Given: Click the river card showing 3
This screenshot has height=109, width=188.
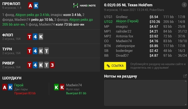Looking at the screenshot, I should click(x=52, y=65).
